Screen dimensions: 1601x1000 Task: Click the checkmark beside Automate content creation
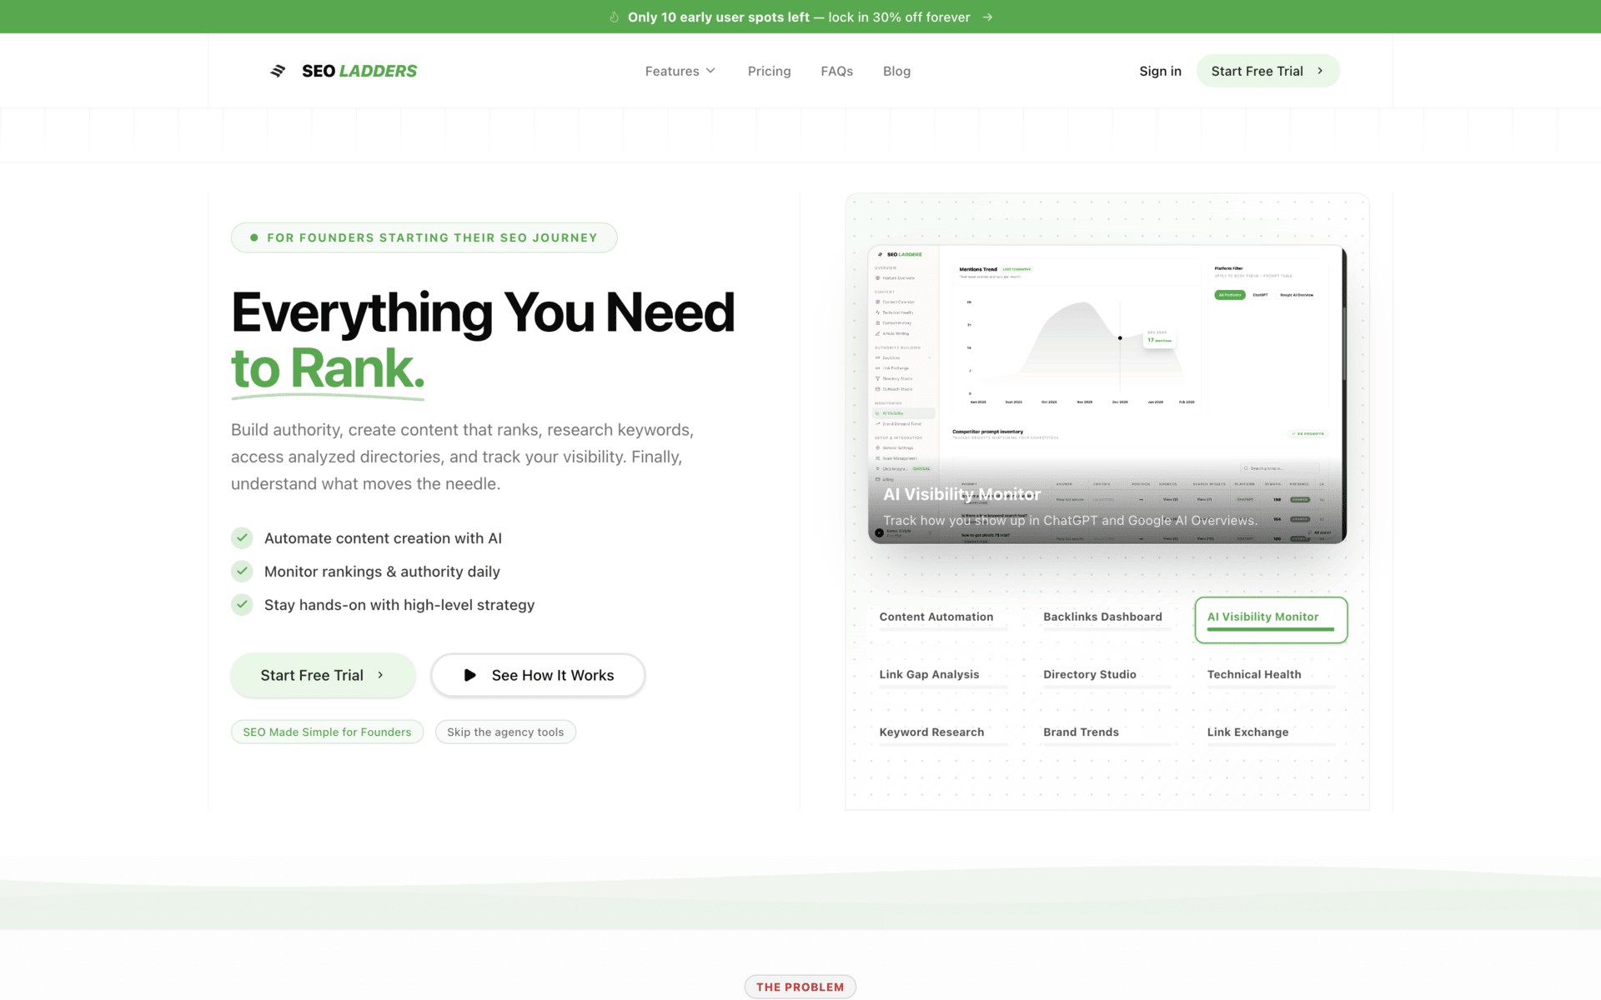[242, 537]
